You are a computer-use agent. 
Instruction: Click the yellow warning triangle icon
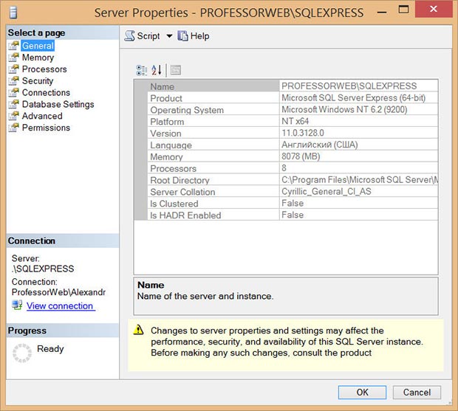click(x=138, y=330)
